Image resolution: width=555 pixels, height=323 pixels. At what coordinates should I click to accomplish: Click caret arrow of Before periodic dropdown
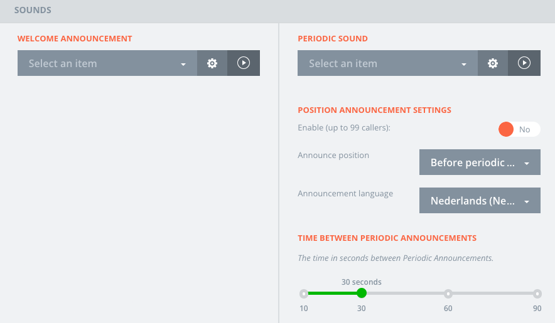527,164
